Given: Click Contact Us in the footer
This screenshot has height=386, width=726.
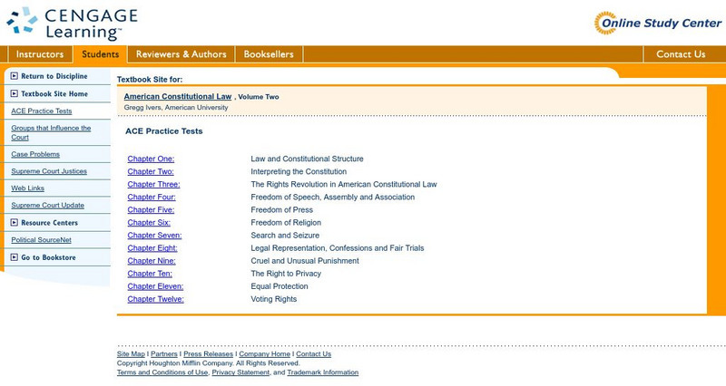Looking at the screenshot, I should (x=313, y=353).
